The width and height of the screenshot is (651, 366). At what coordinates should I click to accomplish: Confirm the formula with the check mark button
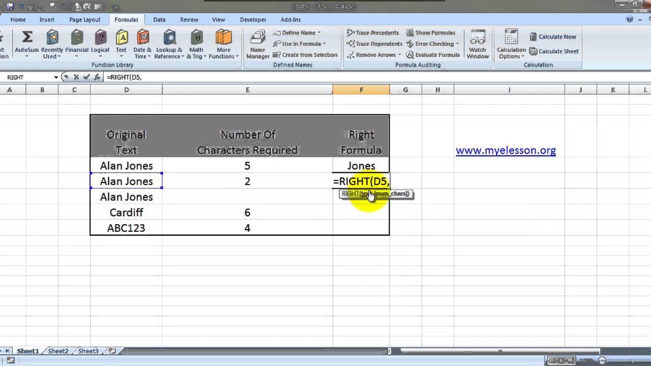tap(86, 77)
